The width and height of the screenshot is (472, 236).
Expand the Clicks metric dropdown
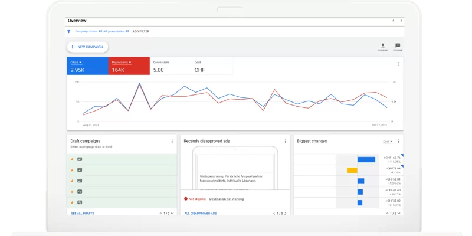(x=80, y=62)
